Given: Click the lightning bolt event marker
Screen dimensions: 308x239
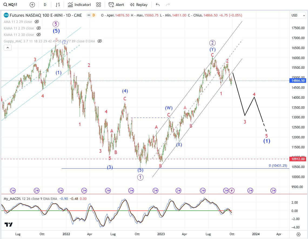Looking at the screenshot, I should click(x=232, y=190).
